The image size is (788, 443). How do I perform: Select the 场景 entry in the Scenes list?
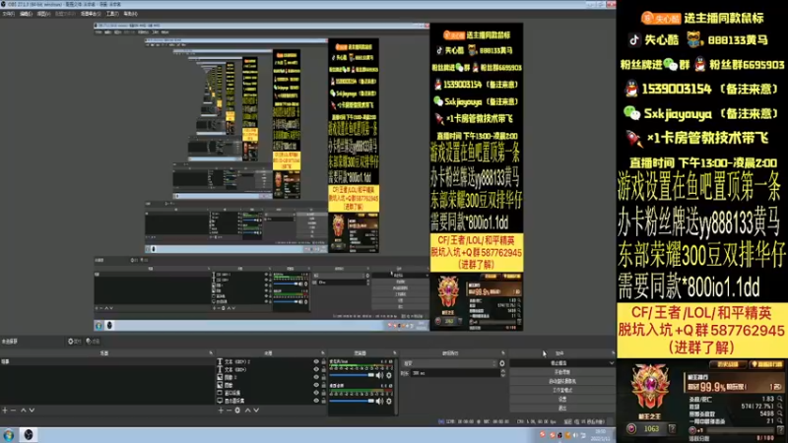click(x=106, y=361)
